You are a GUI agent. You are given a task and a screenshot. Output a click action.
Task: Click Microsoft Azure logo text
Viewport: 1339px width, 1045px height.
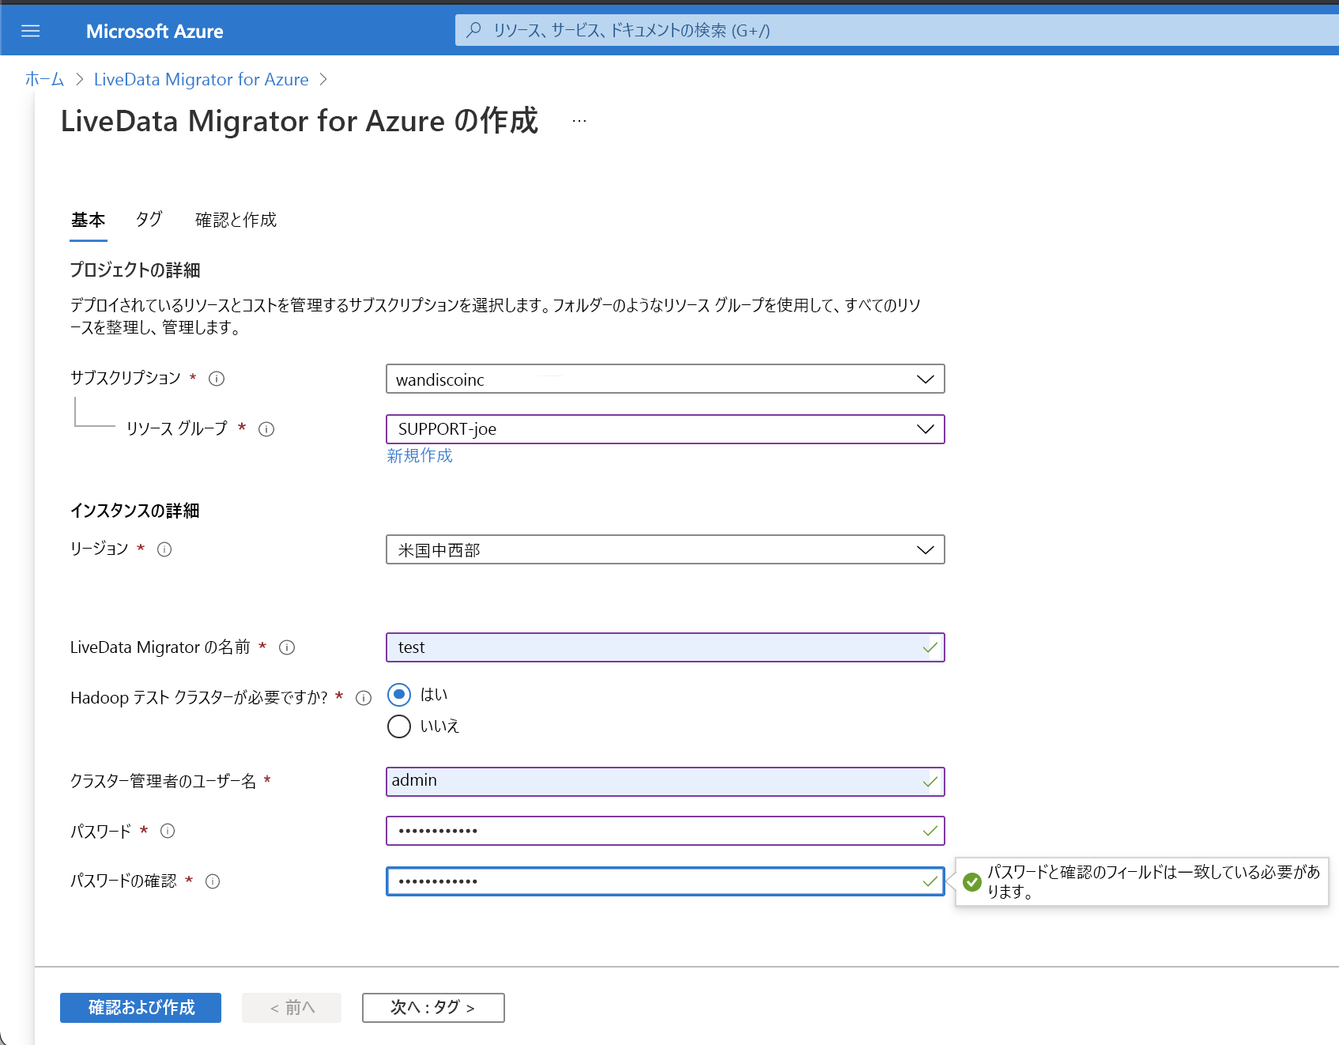pyautogui.click(x=155, y=32)
